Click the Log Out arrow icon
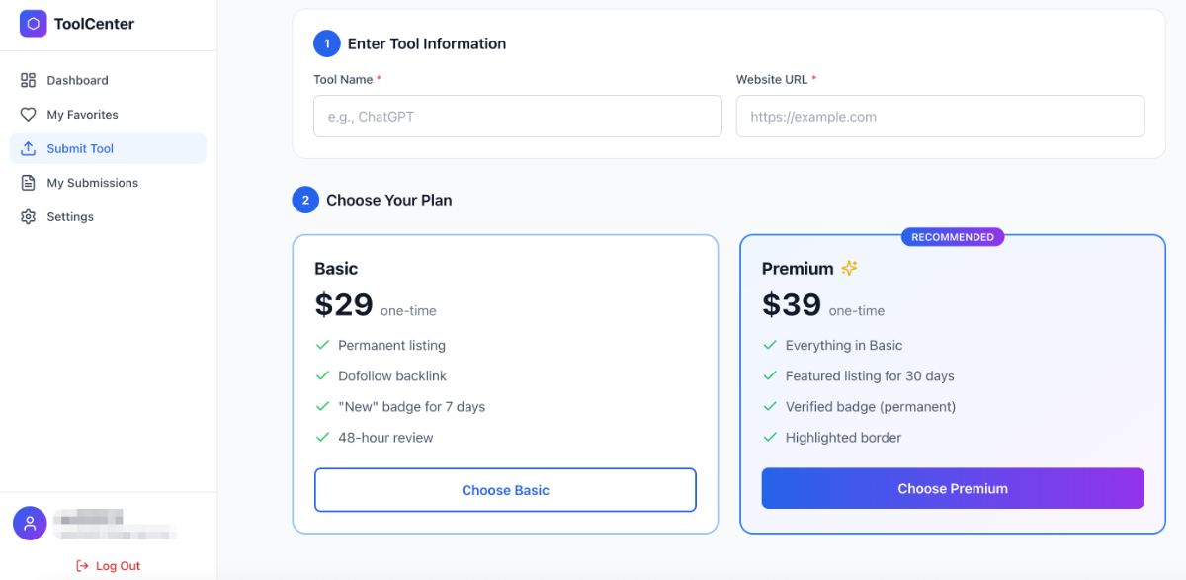The image size is (1186, 580). coord(83,566)
